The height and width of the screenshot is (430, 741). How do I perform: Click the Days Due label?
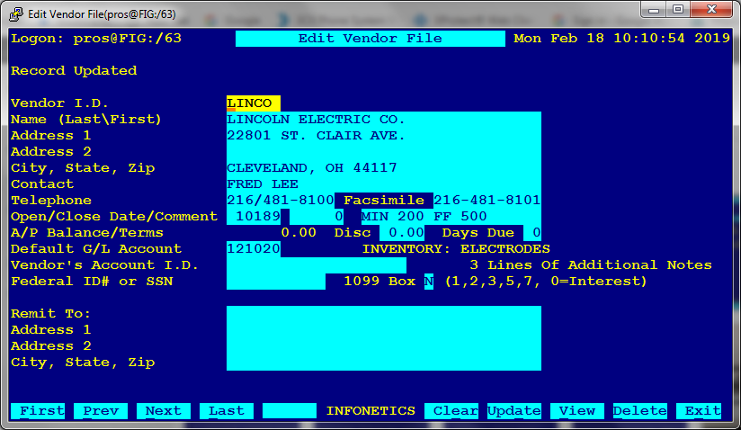tap(478, 232)
